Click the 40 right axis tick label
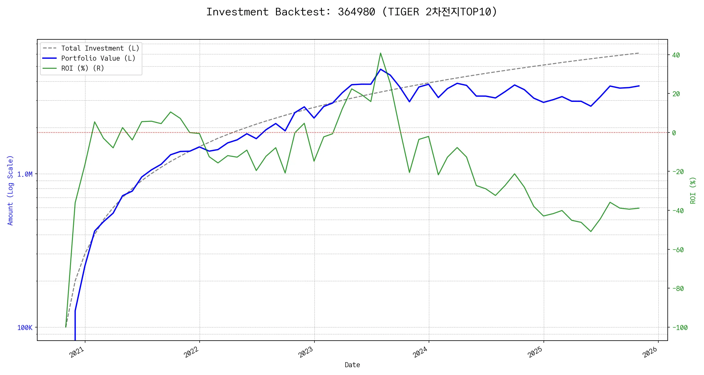 (x=676, y=55)
